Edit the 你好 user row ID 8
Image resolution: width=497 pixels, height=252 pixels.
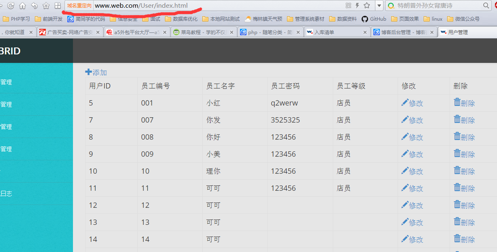412,137
